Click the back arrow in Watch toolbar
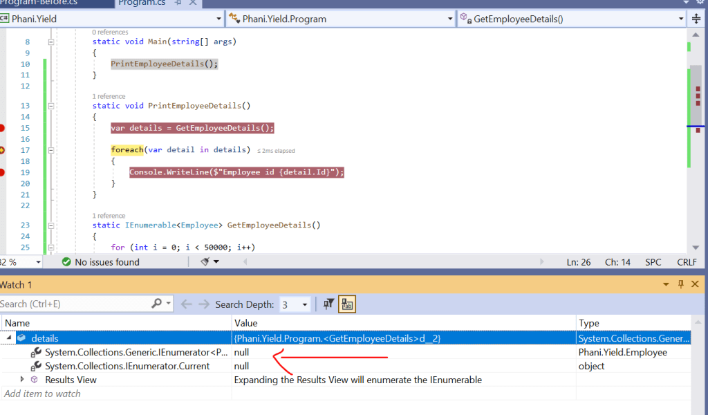The height and width of the screenshot is (415, 708). [185, 304]
